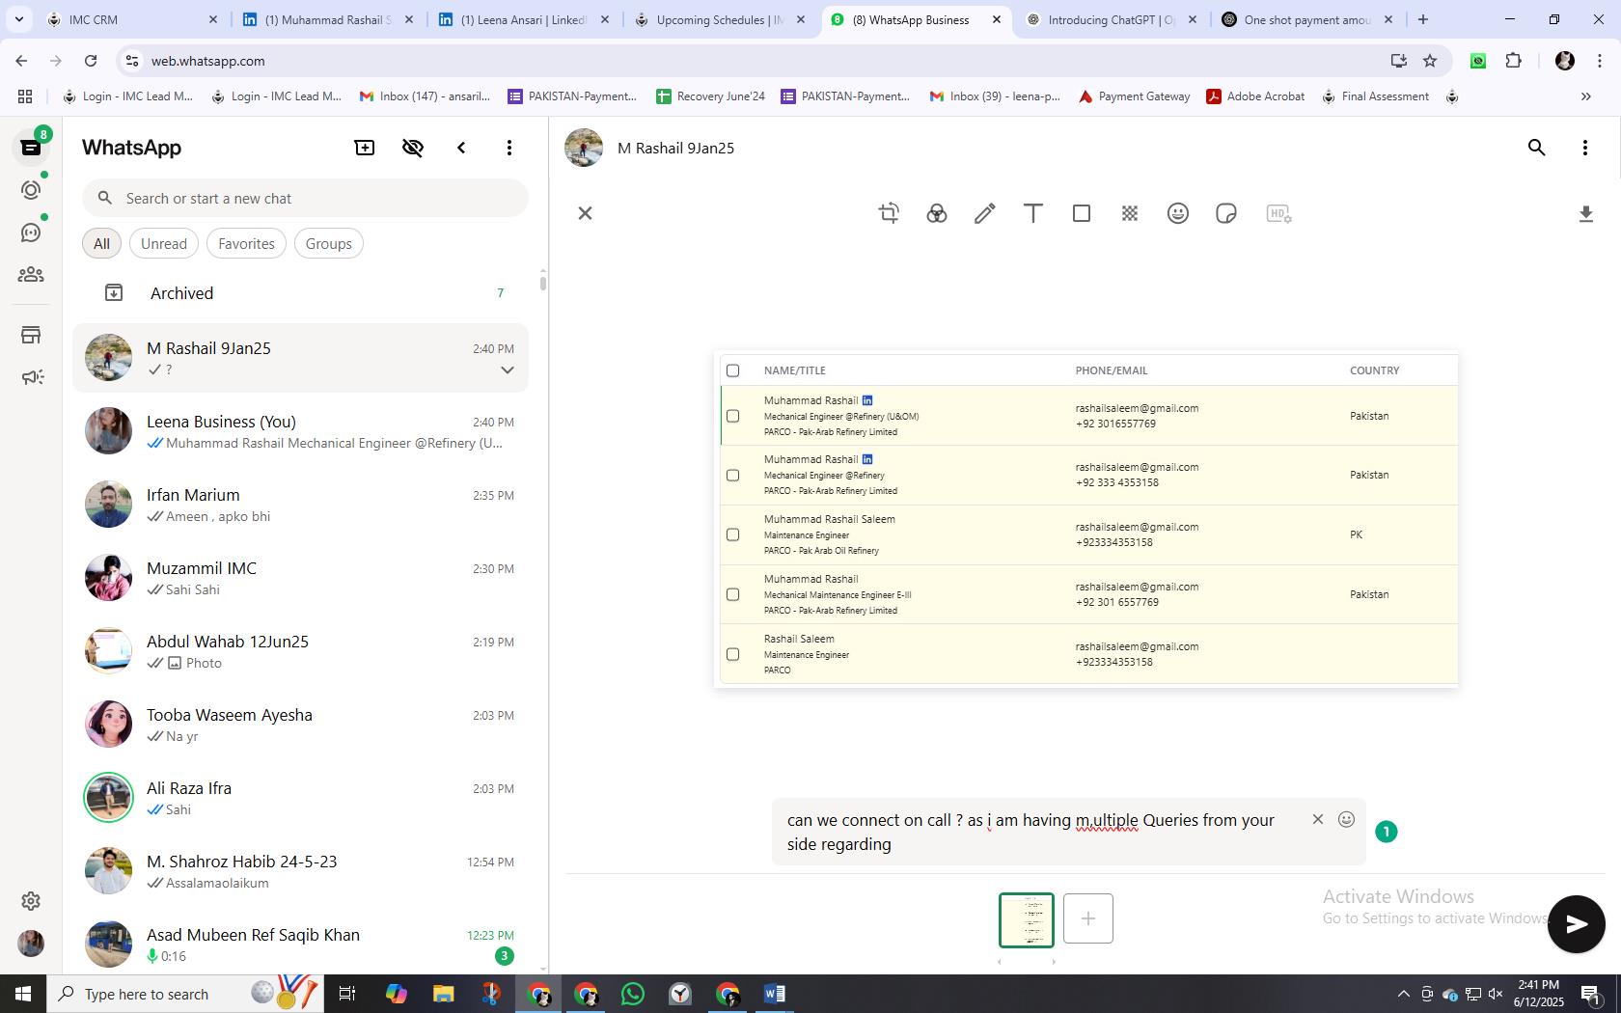Collapse the sidebar with back chevron
The height and width of the screenshot is (1013, 1621).
tap(461, 148)
